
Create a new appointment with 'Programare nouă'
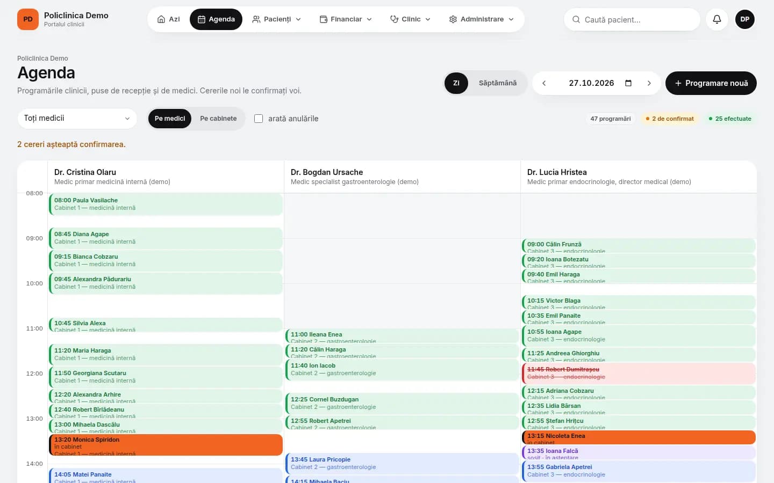click(x=711, y=83)
